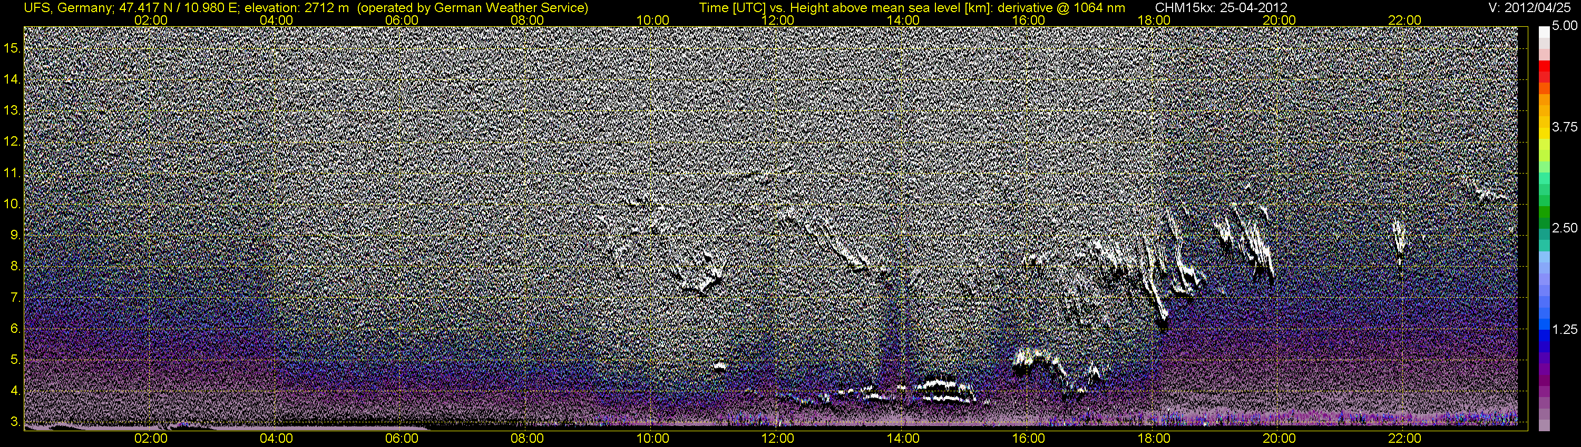Click "04:00" on the upper time axis

[276, 20]
